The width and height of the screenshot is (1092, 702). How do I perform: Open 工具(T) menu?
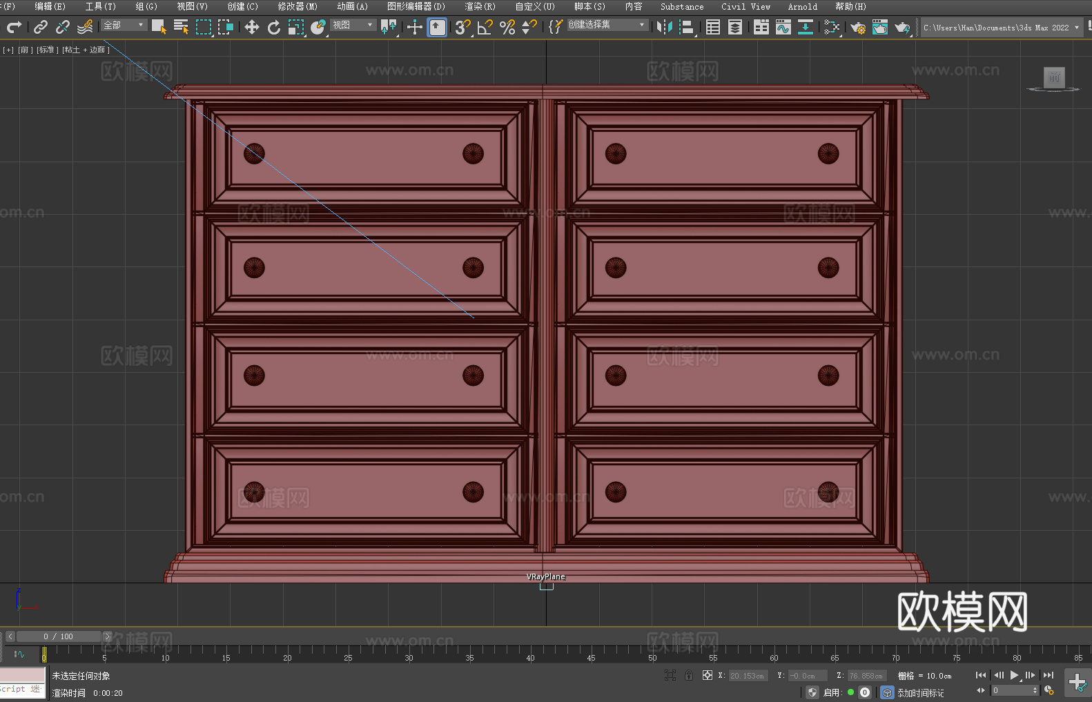click(x=100, y=6)
